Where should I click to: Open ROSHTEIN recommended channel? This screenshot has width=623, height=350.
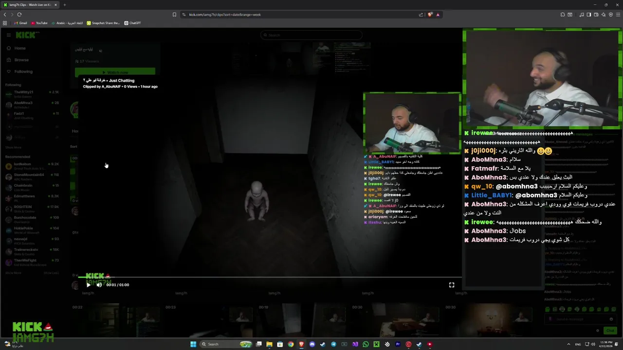tap(32, 209)
